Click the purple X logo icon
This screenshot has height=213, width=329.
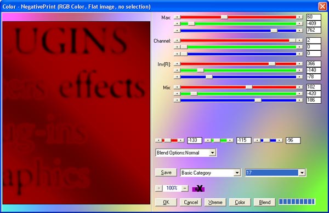[198, 188]
